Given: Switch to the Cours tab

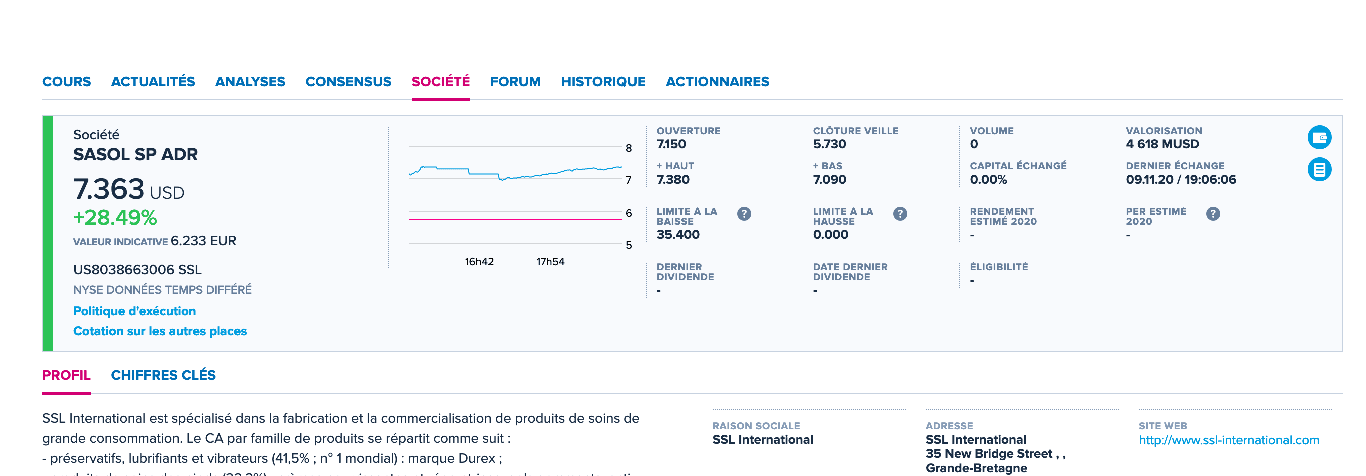Looking at the screenshot, I should coord(66,81).
